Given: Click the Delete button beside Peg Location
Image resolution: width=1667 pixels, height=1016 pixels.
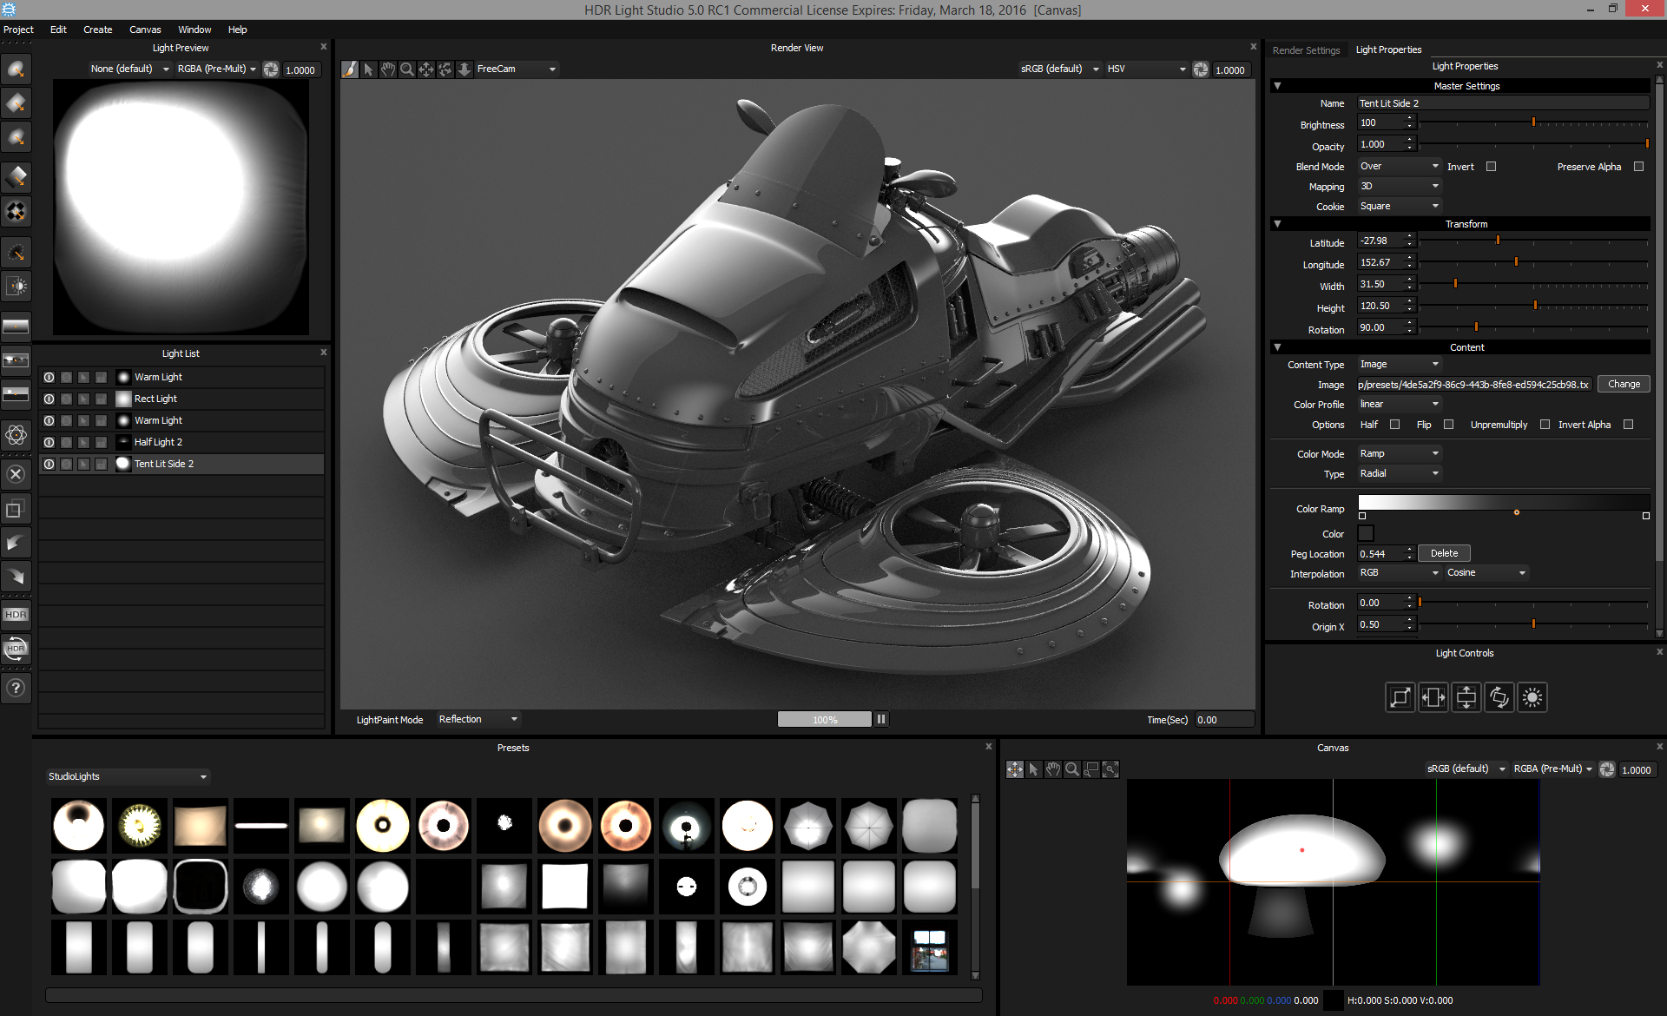Looking at the screenshot, I should coord(1443,553).
